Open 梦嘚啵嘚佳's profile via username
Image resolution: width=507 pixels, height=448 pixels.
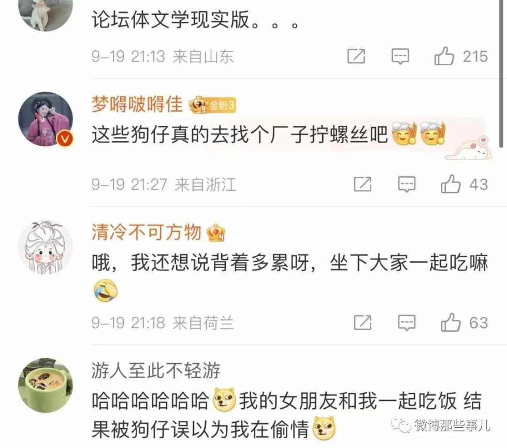coord(137,104)
